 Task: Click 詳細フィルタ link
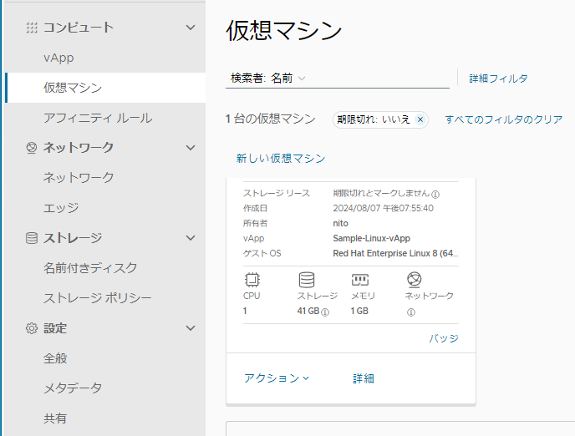tap(498, 79)
